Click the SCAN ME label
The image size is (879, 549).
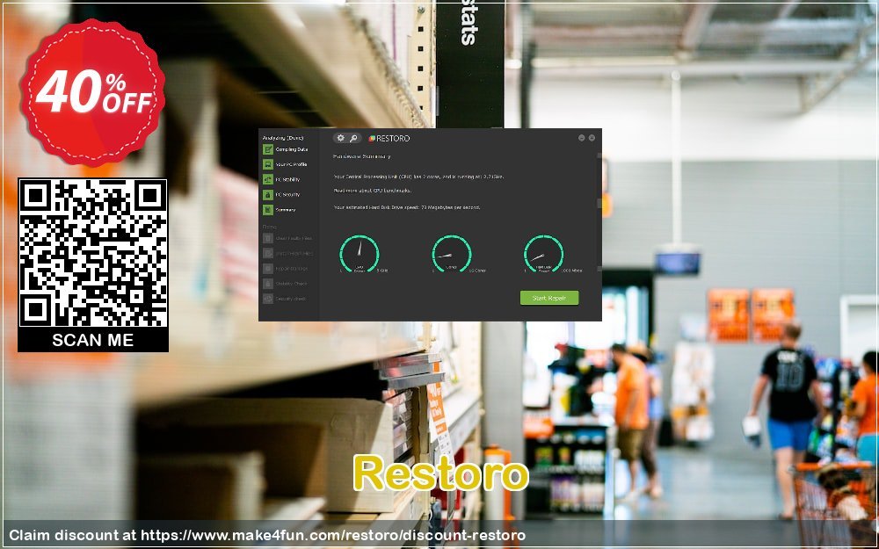tap(93, 340)
